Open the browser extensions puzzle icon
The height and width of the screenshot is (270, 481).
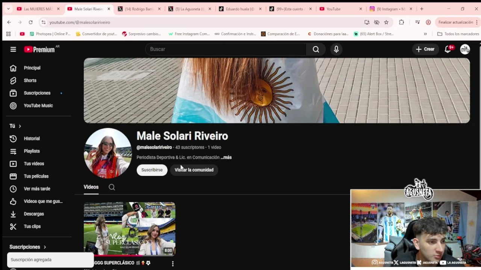coord(401,22)
